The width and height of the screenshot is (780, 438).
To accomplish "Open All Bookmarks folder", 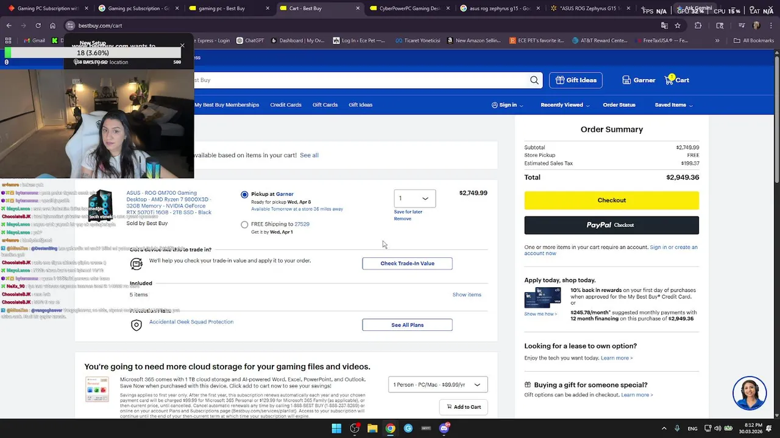I will (753, 41).
